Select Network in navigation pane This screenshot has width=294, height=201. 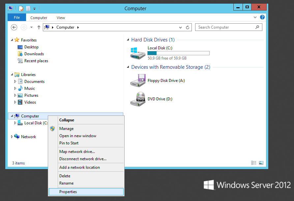[28, 137]
